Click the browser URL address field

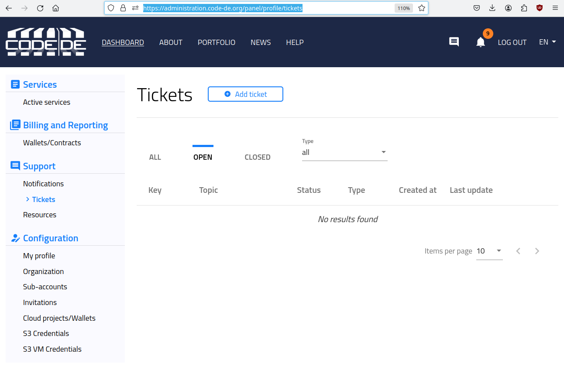266,8
